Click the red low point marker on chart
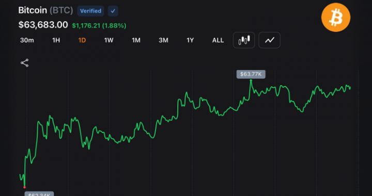The image size is (372, 196). [x=24, y=187]
